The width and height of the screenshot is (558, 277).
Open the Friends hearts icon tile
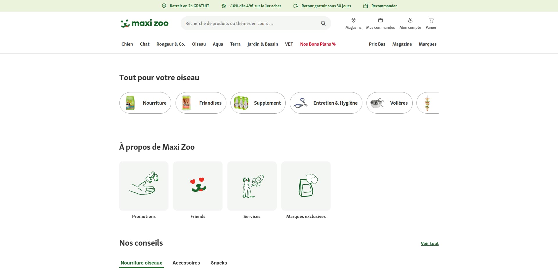(x=198, y=186)
